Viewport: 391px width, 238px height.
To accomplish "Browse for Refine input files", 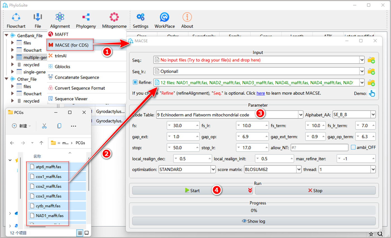I will (371, 82).
